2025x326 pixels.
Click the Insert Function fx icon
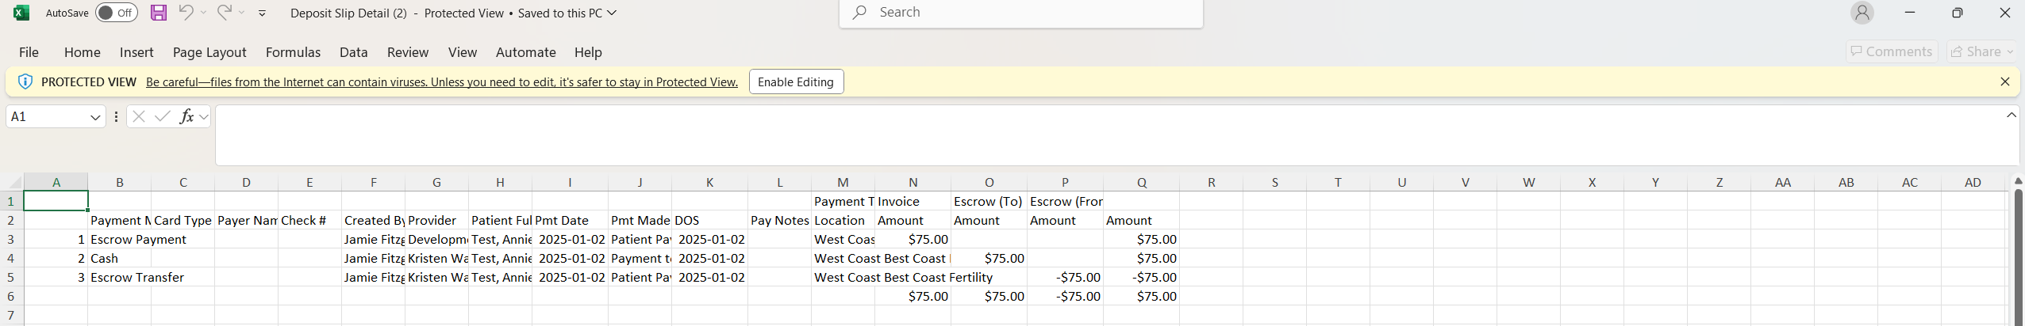click(x=186, y=116)
